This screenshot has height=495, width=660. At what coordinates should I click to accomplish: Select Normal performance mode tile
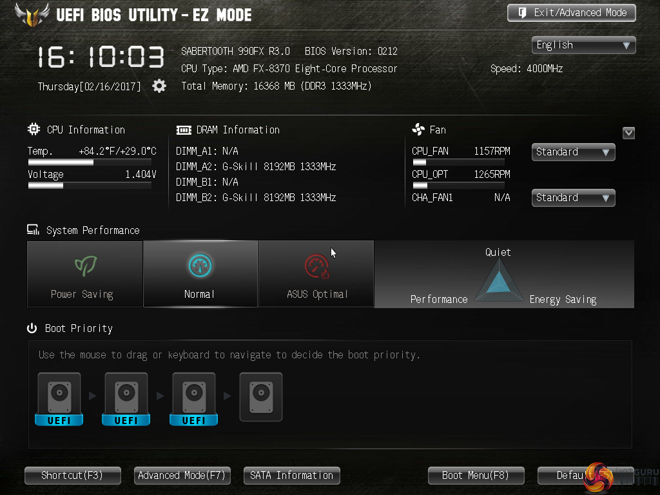point(200,274)
